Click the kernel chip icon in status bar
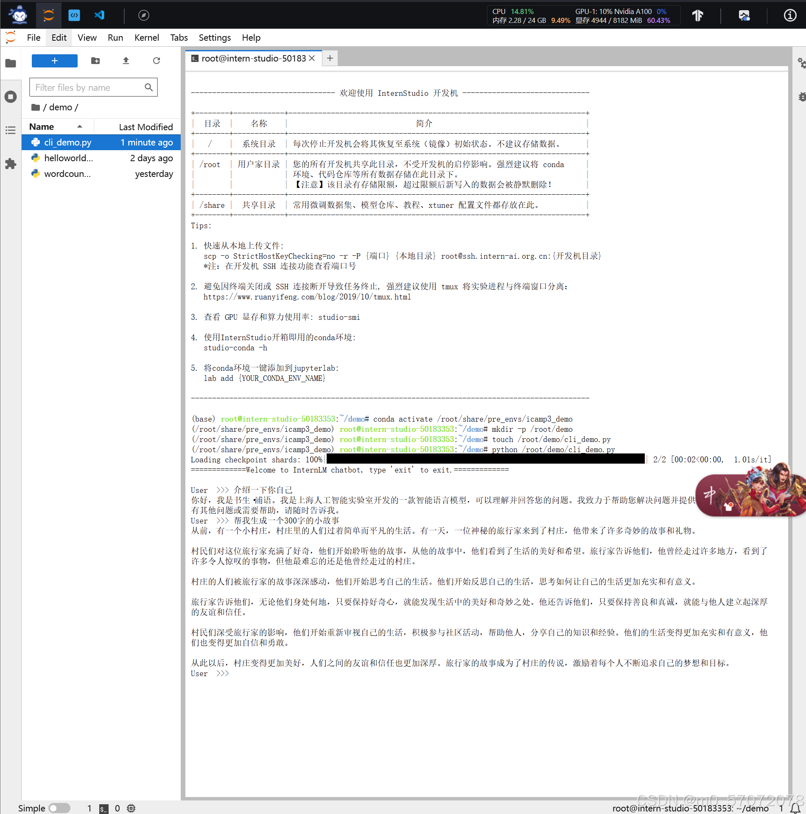Viewport: 806px width, 814px height. (131, 808)
